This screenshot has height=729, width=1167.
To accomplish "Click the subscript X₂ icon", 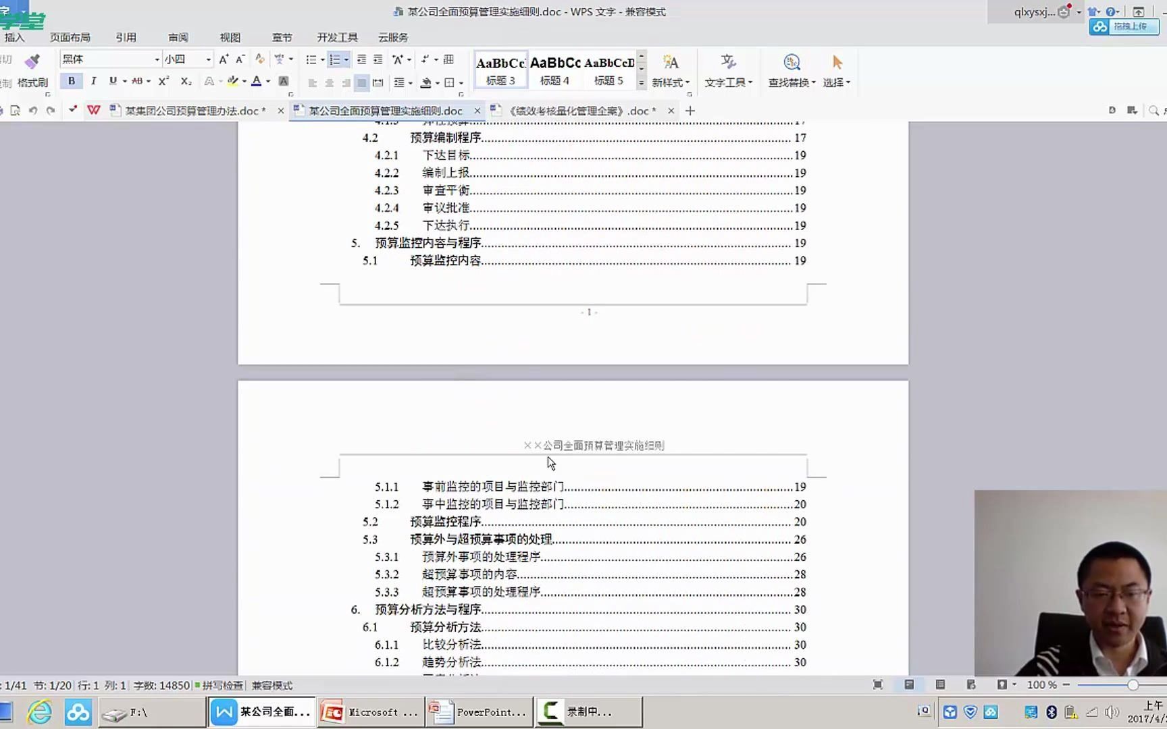I will click(185, 82).
